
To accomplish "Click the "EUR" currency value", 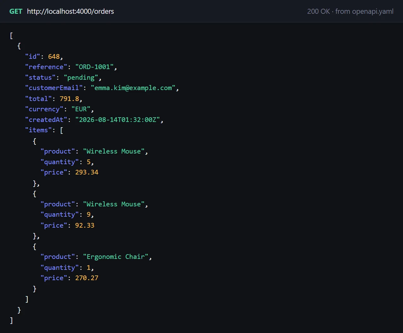I will 81,109.
